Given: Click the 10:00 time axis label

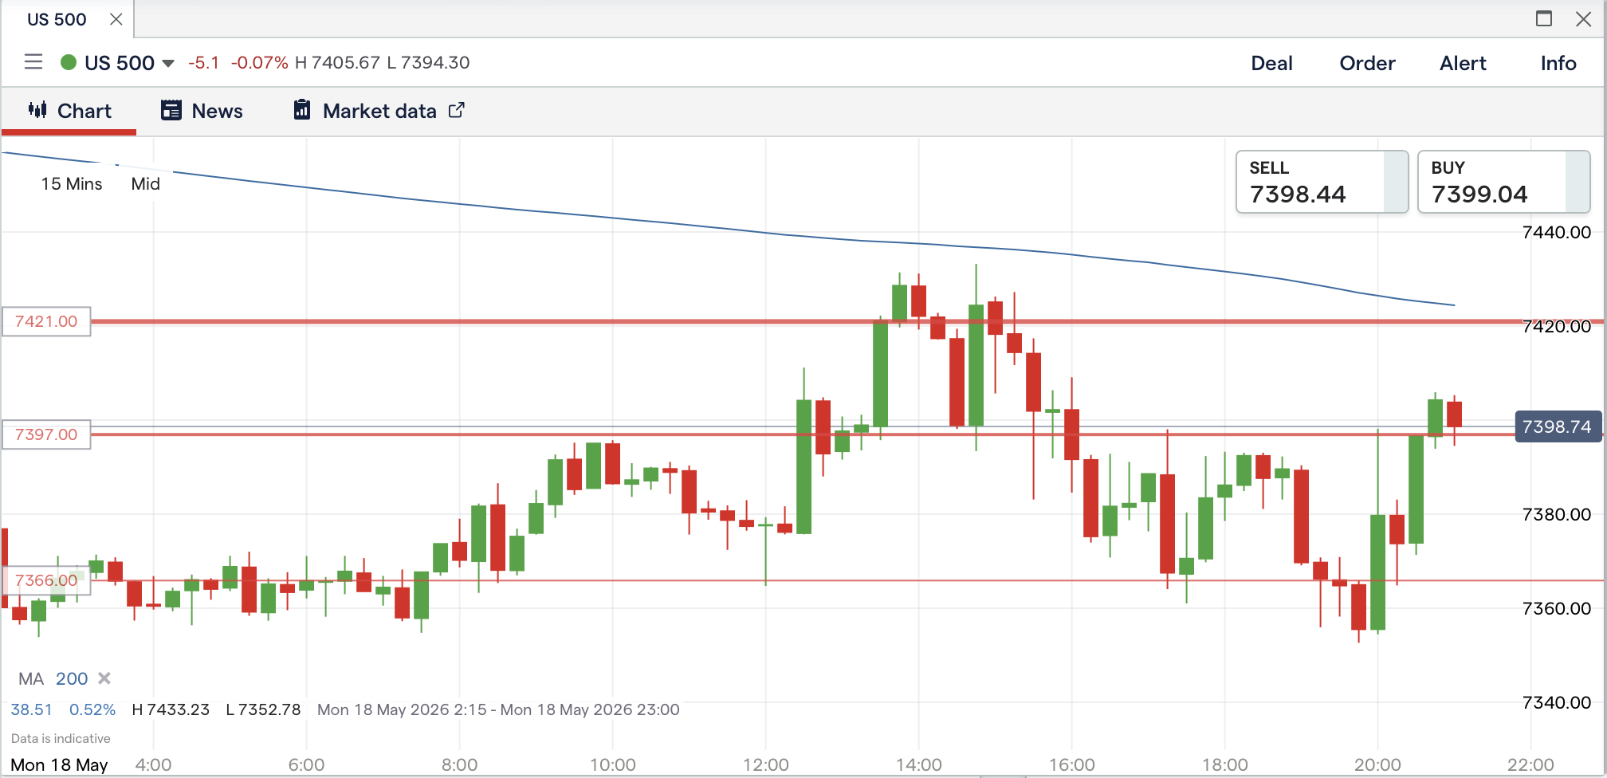Looking at the screenshot, I should click(612, 765).
